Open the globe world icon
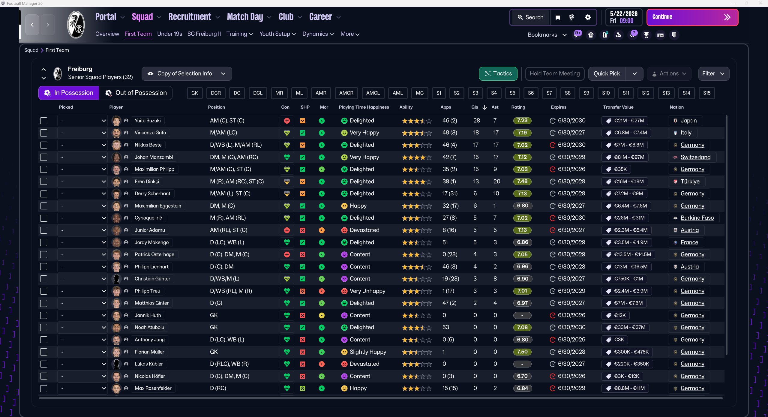768x417 pixels. tap(572, 17)
